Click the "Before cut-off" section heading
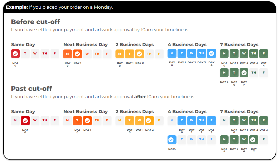Screen dimensions: 278x161 click(x=36, y=21)
